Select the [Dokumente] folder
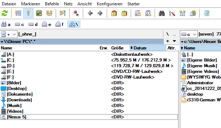Viewport: 221px width, 128px height. tap(89, 94)
